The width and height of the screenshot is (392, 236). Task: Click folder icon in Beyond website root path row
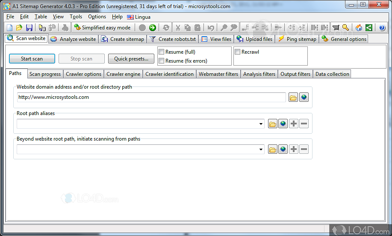pos(272,149)
